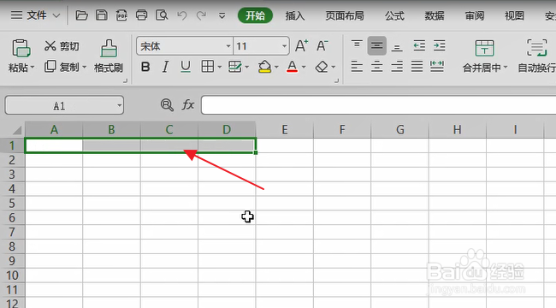
Task: Click the zoom magnifier icon by formula bar
Action: [167, 105]
